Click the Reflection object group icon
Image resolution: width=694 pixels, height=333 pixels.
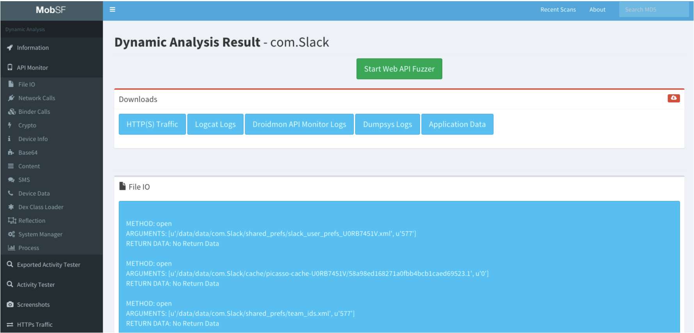[12, 220]
